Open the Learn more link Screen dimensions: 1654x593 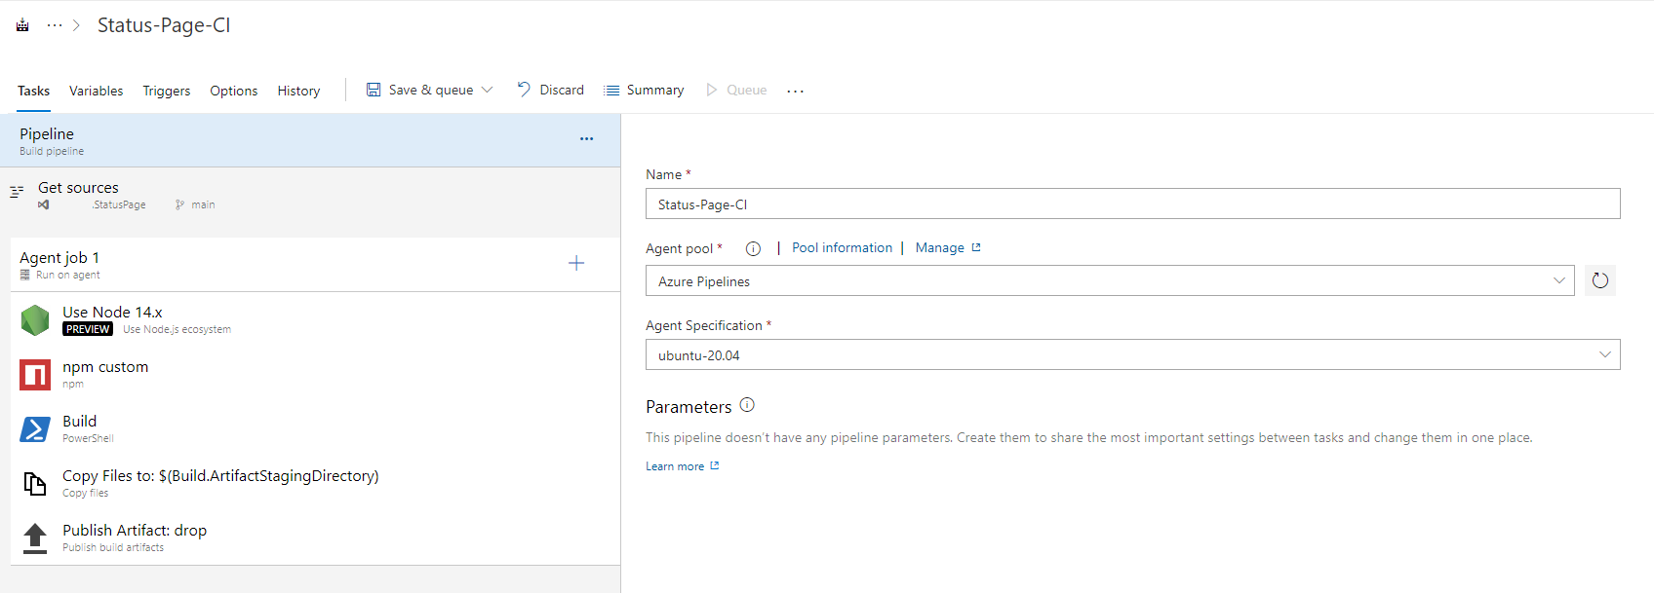point(683,466)
